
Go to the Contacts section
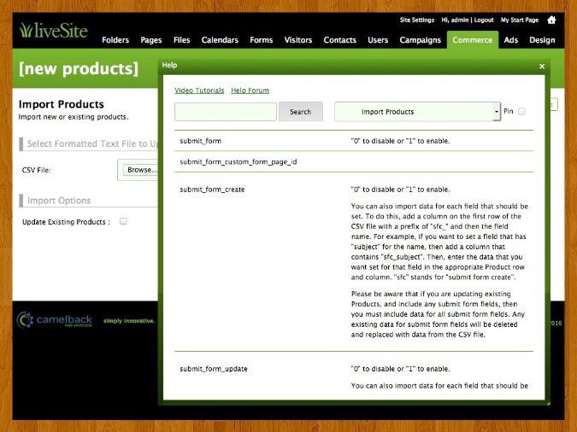[x=339, y=40]
